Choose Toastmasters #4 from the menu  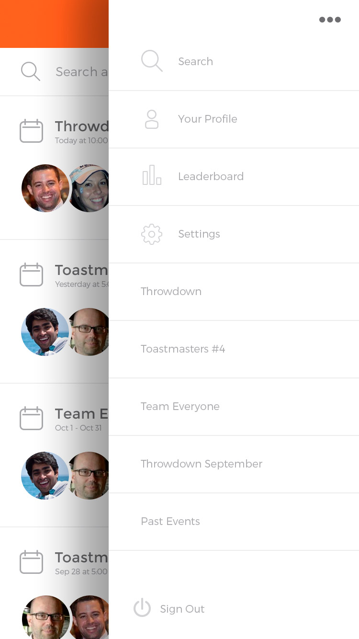(182, 349)
